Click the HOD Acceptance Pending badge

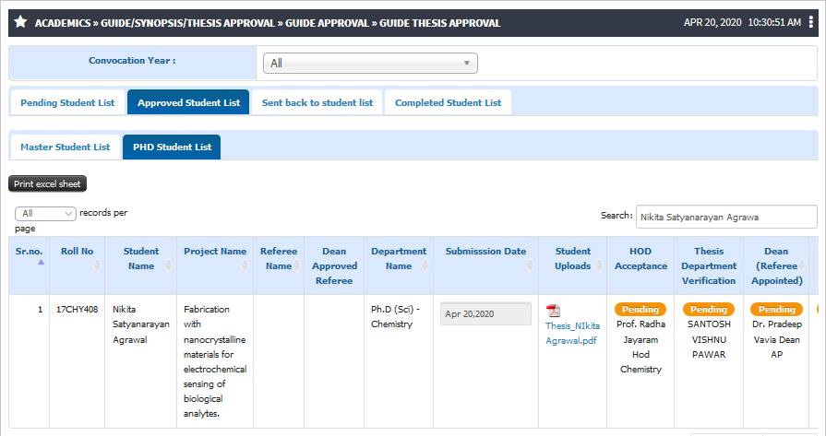[640, 309]
